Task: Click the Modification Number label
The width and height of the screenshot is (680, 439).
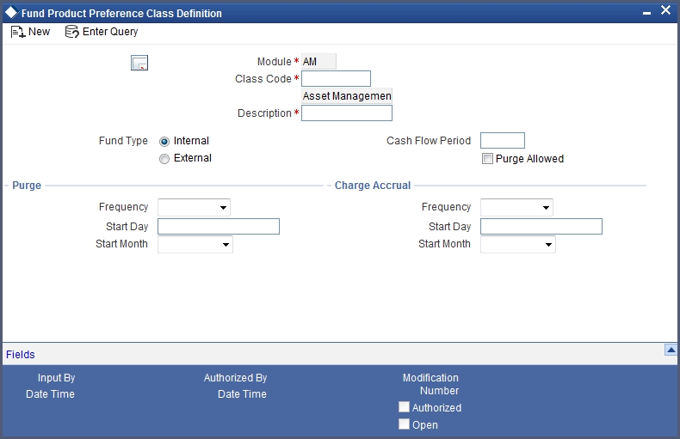Action: [430, 384]
